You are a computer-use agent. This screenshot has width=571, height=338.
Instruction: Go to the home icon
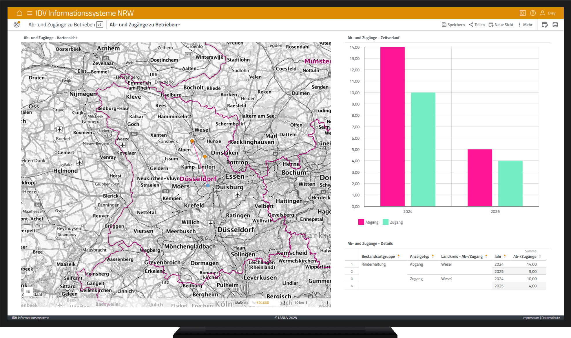tap(19, 13)
